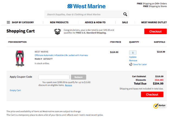
Task: Open the New Products menu
Action: coord(59,22)
